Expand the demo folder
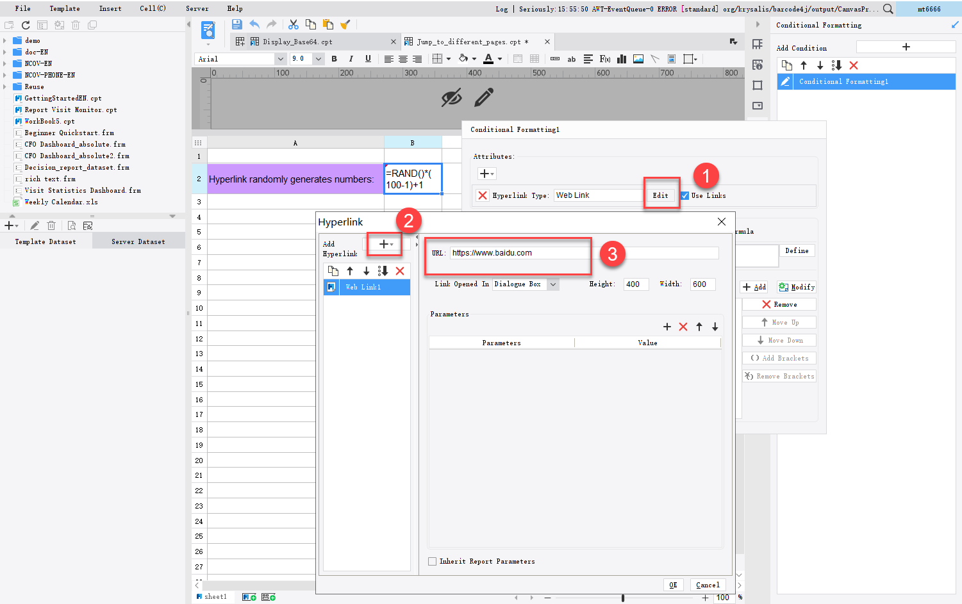962x604 pixels. pyautogui.click(x=4, y=40)
